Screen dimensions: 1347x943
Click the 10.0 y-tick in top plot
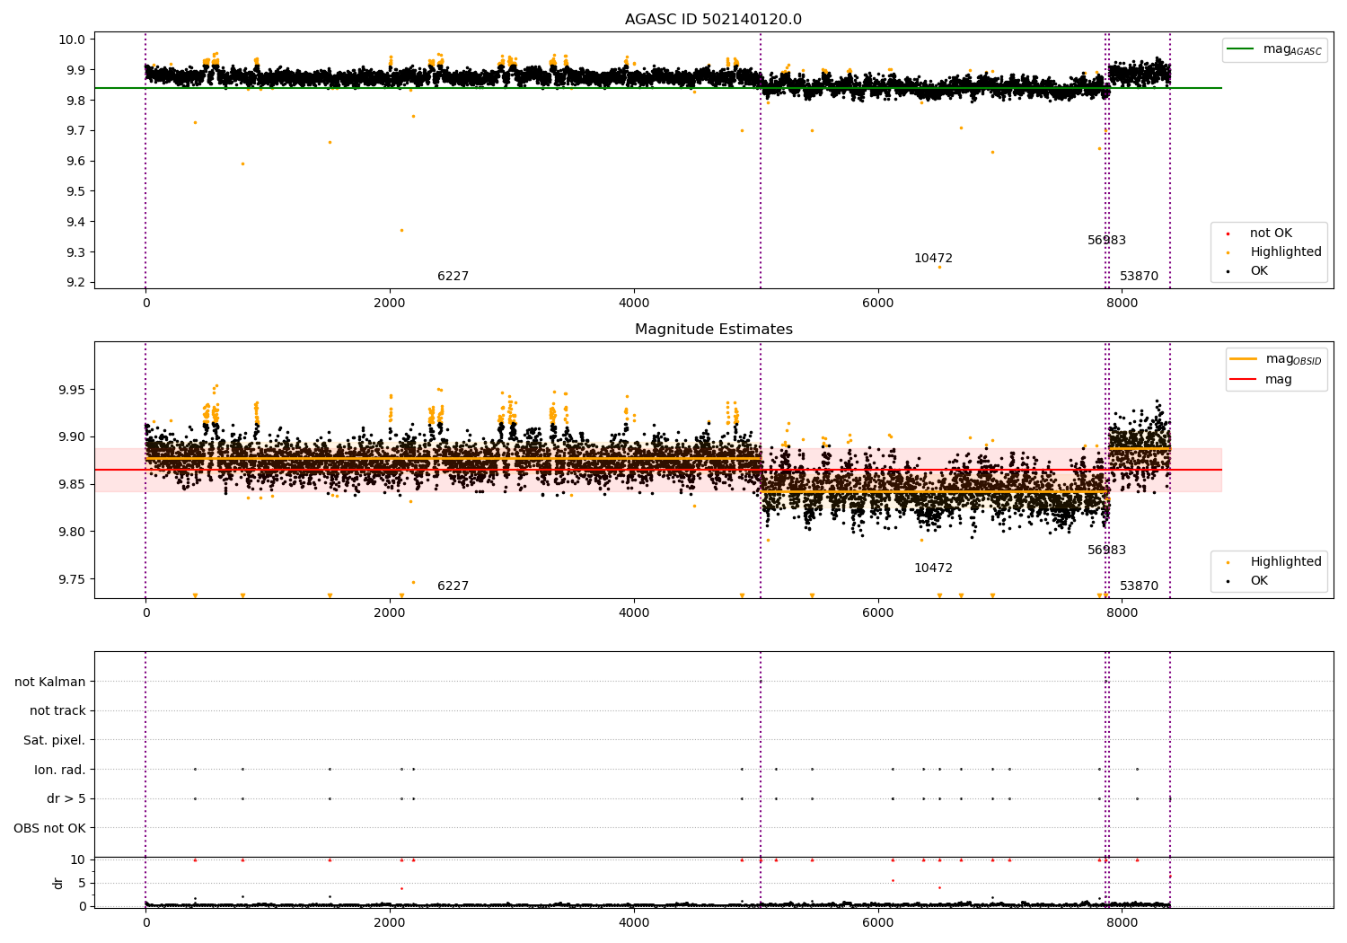click(x=73, y=40)
